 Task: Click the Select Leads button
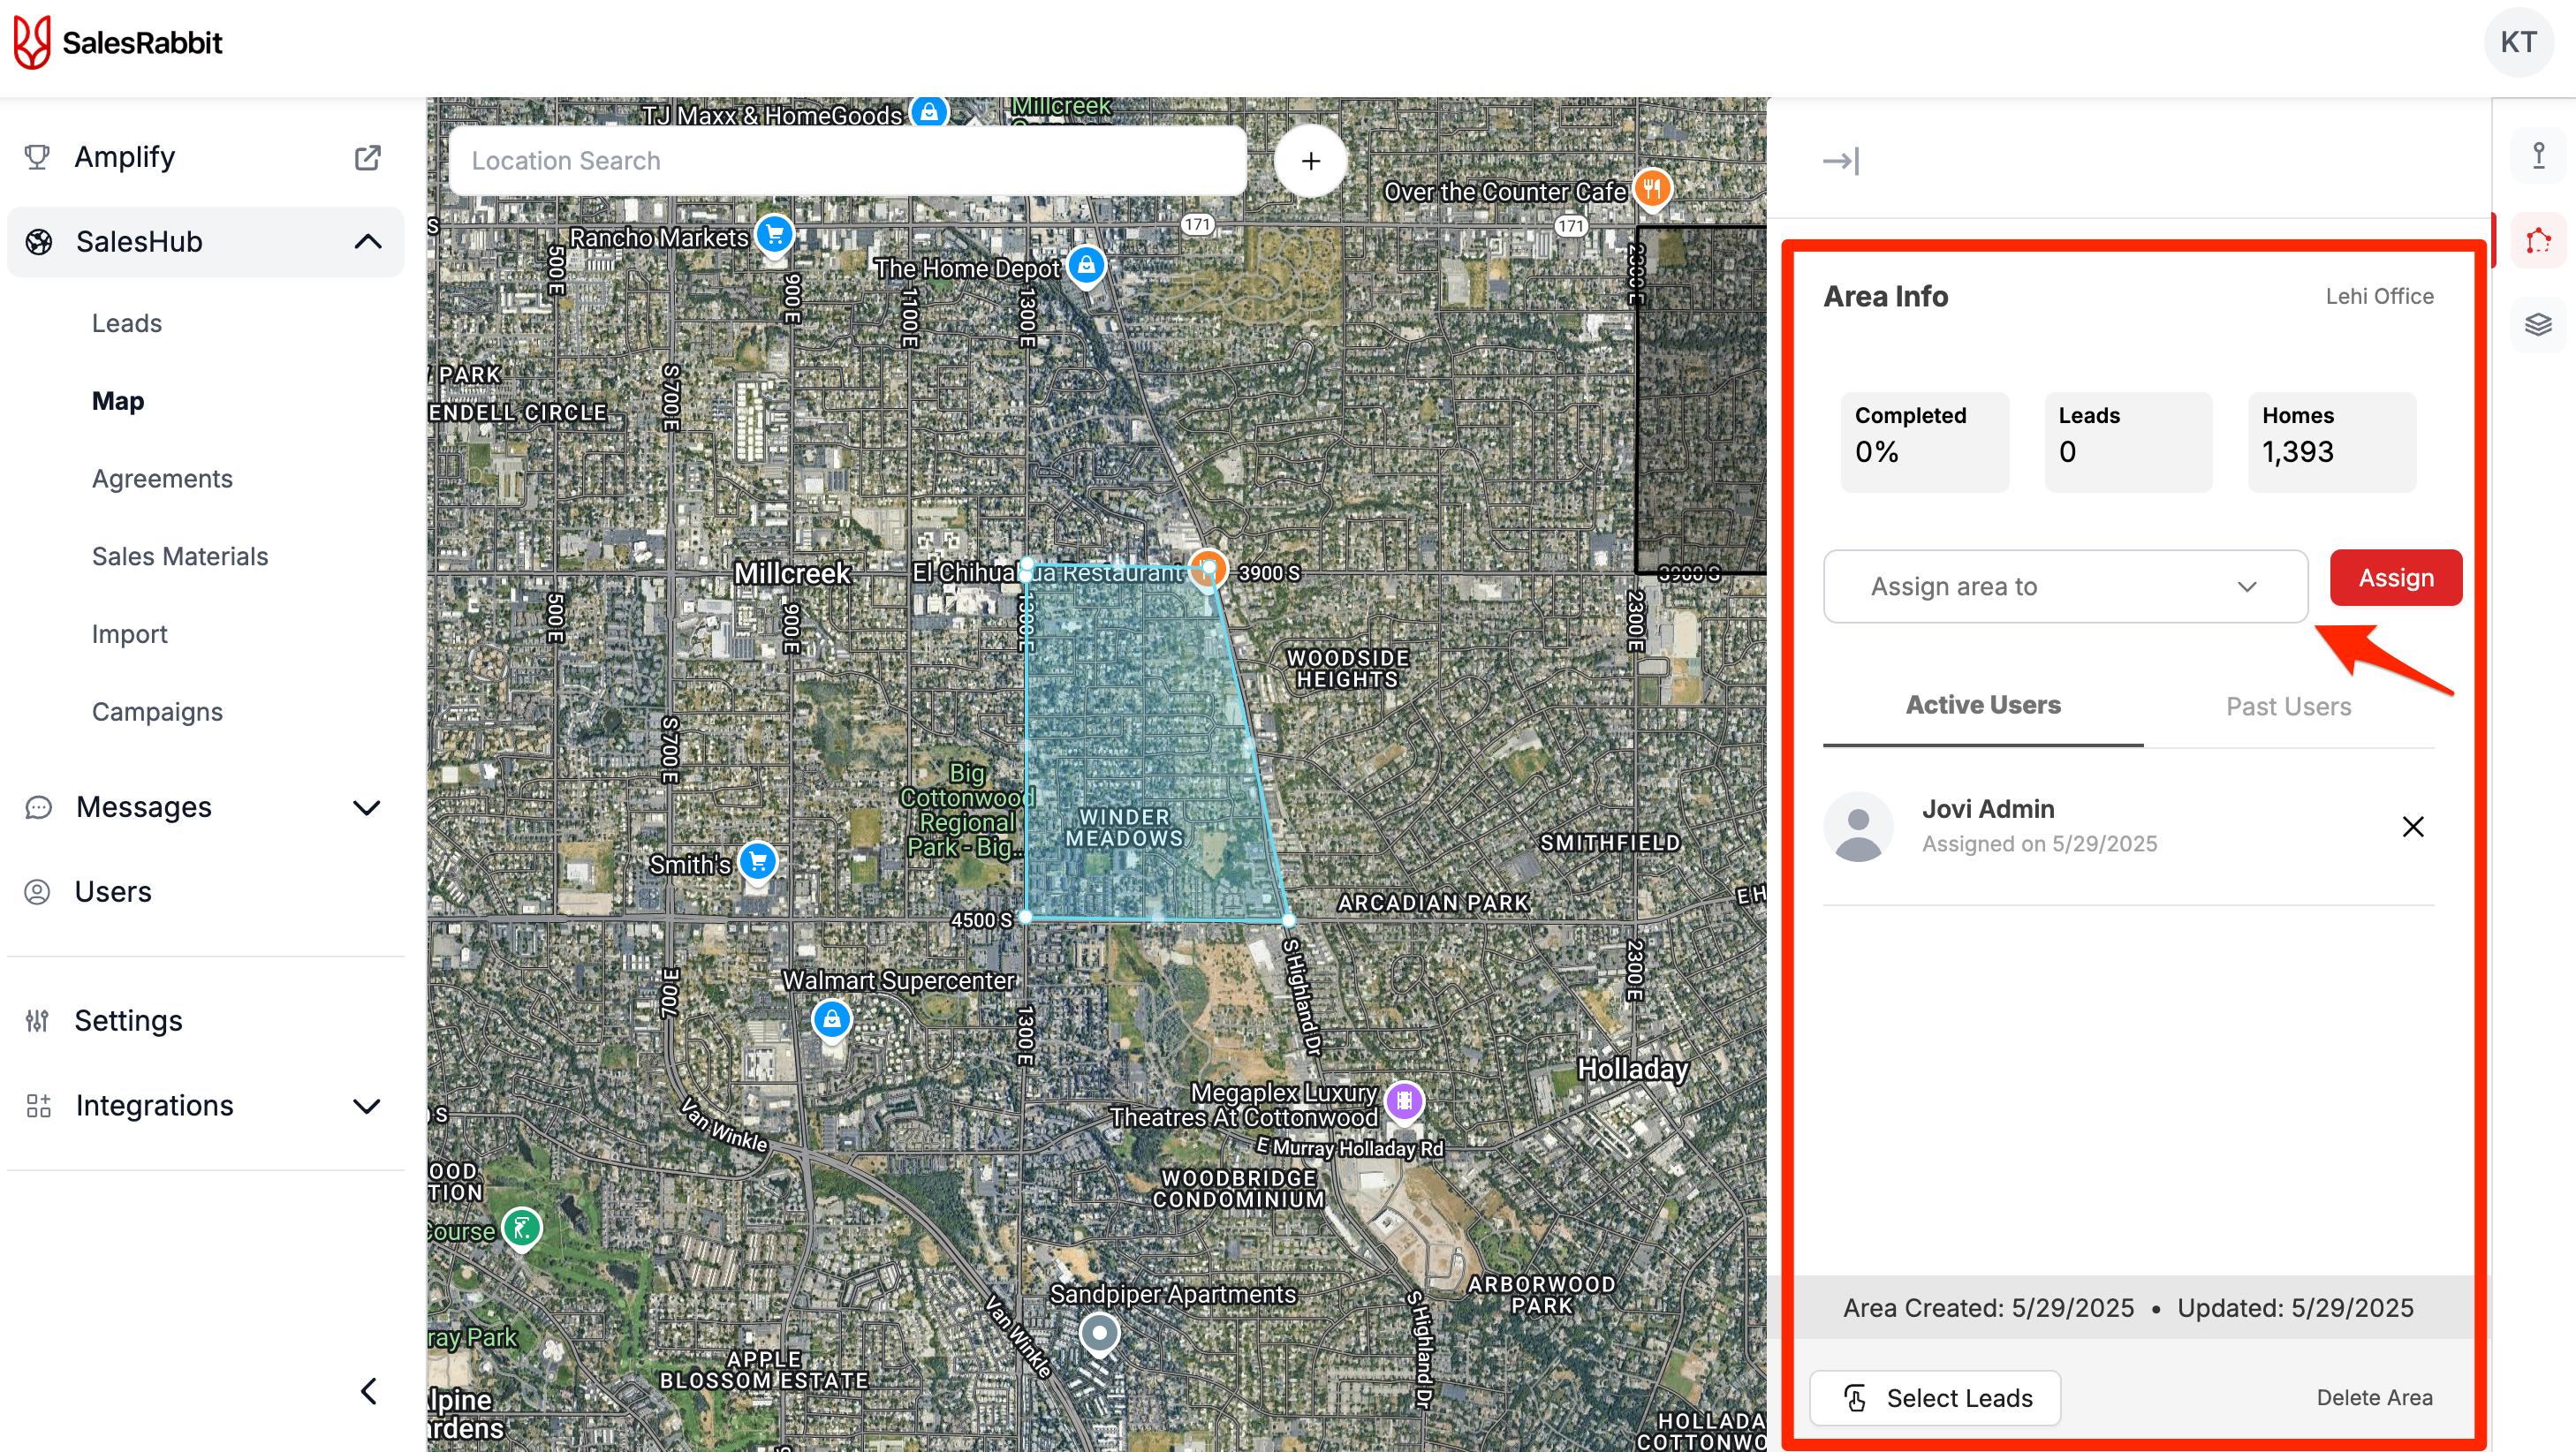(x=1935, y=1397)
